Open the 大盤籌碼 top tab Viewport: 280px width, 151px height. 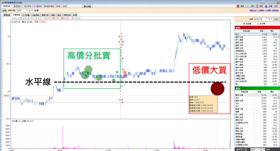[x=38, y=6]
